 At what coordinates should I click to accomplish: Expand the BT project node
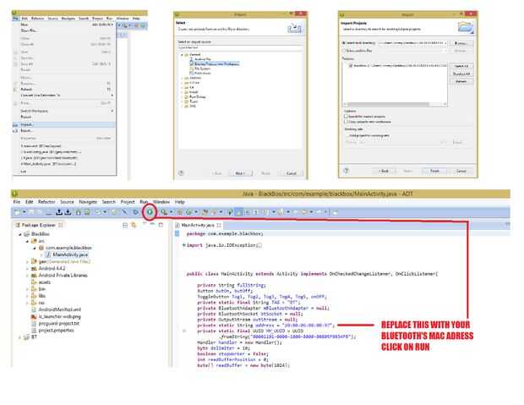click(x=20, y=337)
